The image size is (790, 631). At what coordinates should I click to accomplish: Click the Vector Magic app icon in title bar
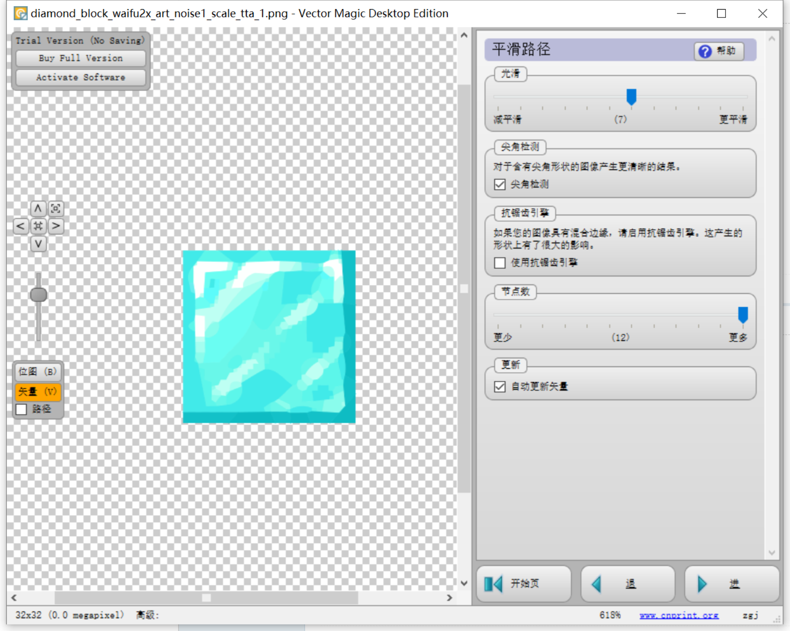pyautogui.click(x=20, y=14)
